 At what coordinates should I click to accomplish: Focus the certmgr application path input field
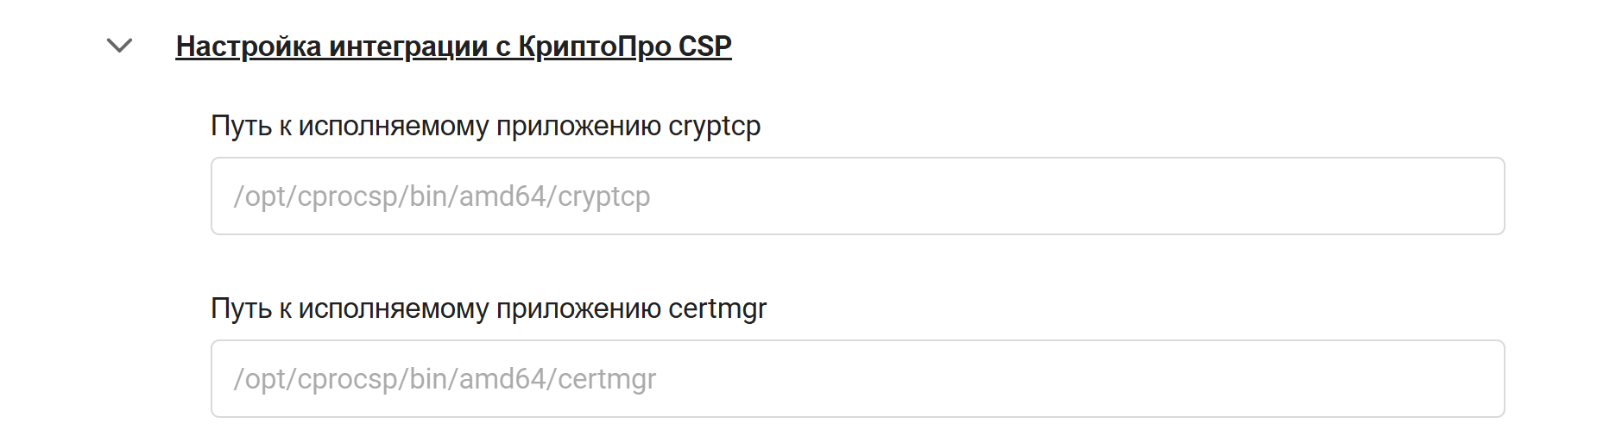pos(857,379)
